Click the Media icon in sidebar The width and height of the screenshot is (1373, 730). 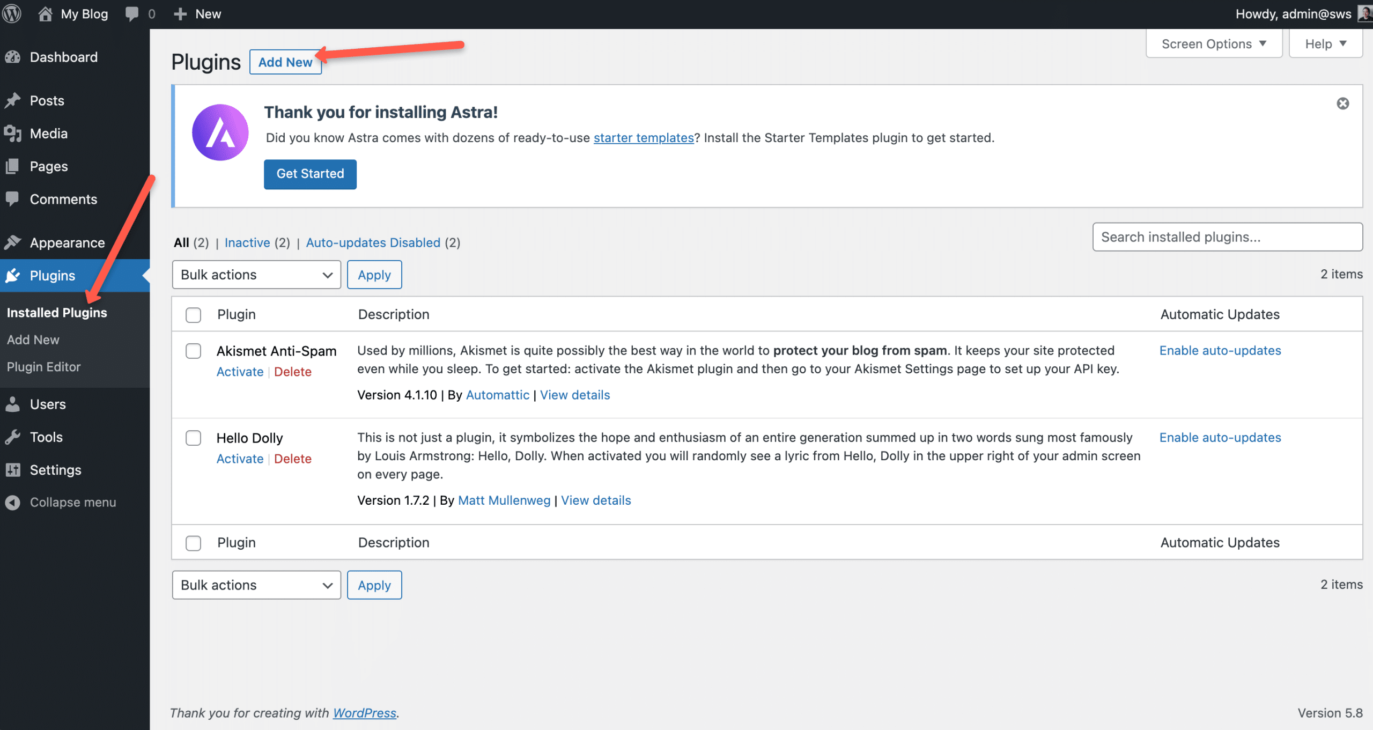click(13, 134)
